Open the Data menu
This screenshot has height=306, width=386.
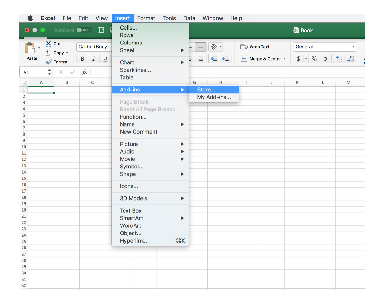pos(189,18)
